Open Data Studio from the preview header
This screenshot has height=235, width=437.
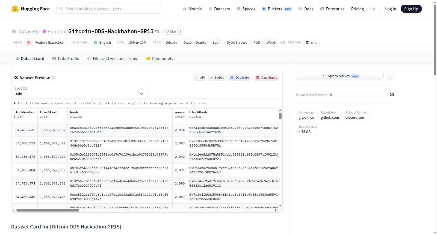coord(267,78)
